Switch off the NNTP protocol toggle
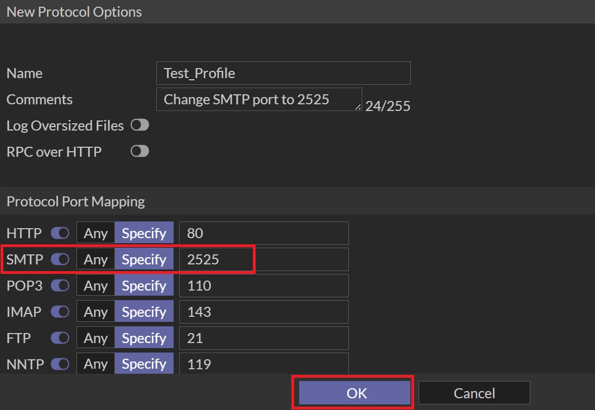Image resolution: width=595 pixels, height=410 pixels. 60,364
